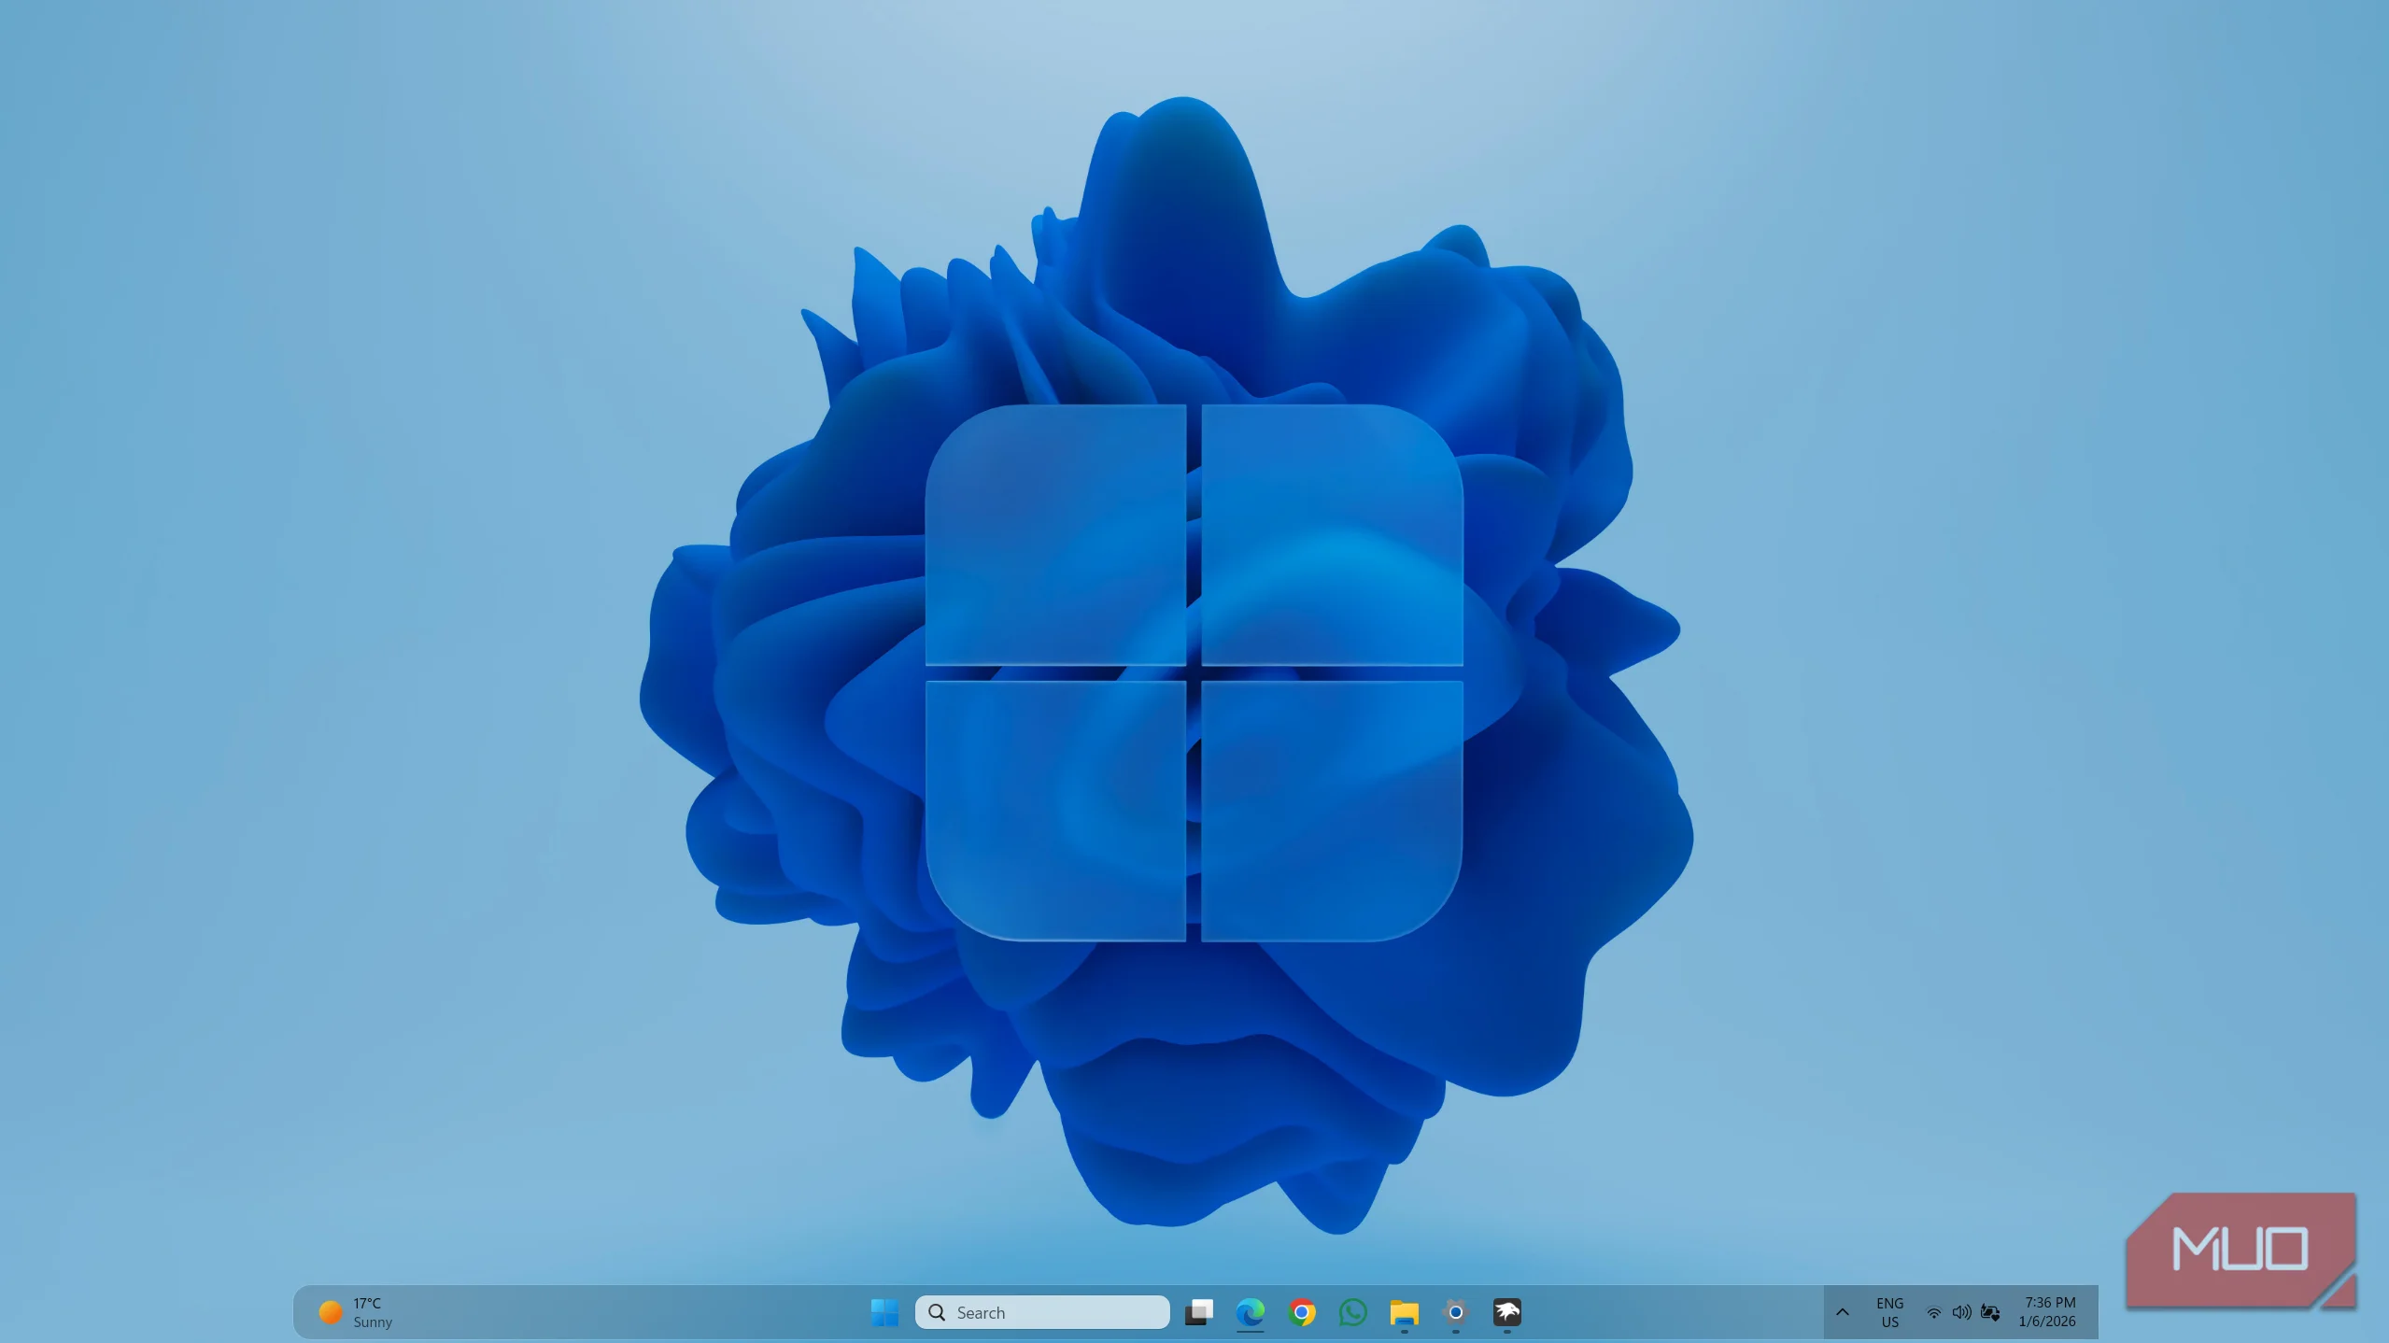
Task: Toggle the hardware sync tray icon
Action: click(x=1989, y=1312)
